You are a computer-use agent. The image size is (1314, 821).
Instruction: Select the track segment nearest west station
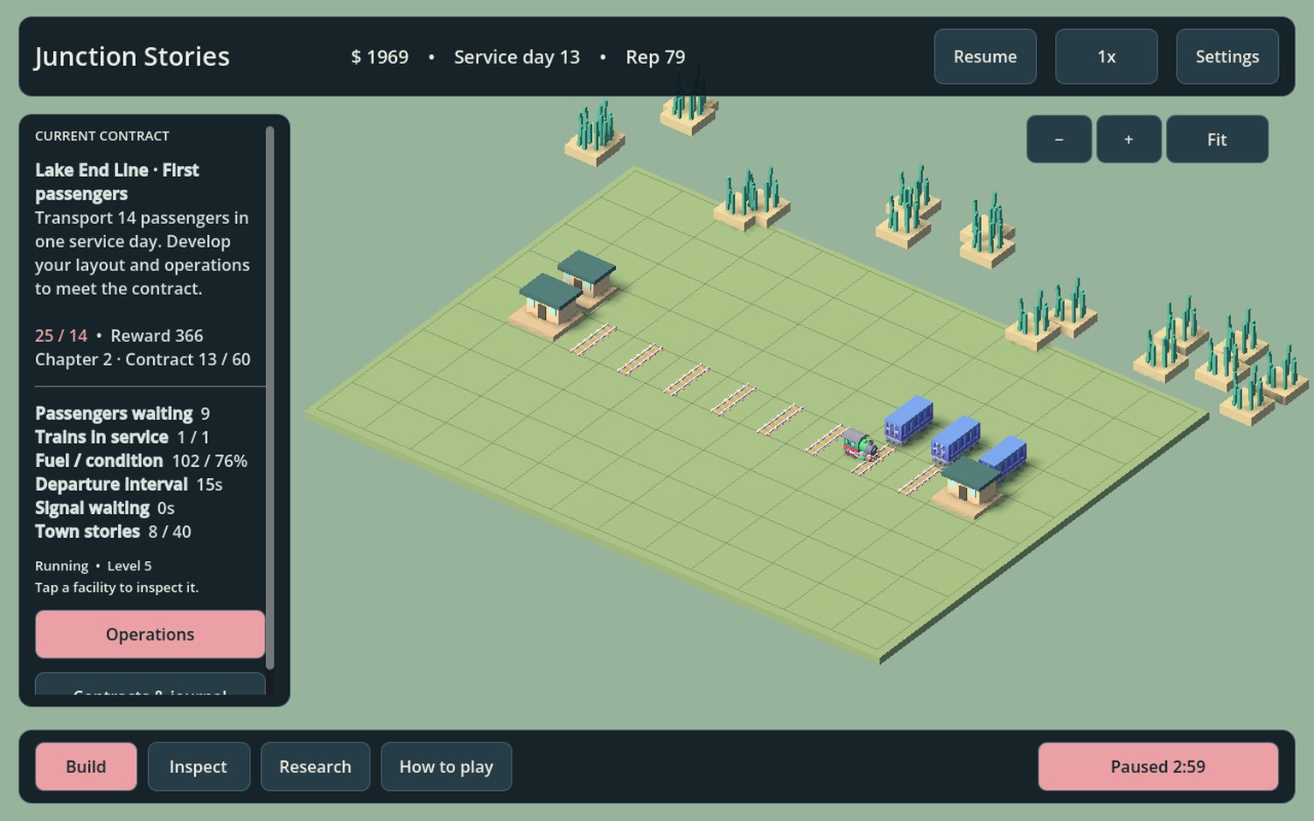click(x=593, y=340)
